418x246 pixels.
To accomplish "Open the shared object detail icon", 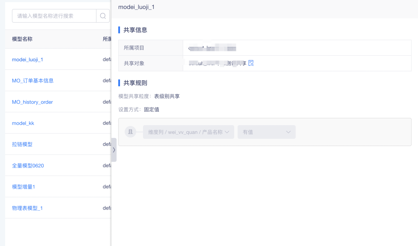I will (x=251, y=63).
